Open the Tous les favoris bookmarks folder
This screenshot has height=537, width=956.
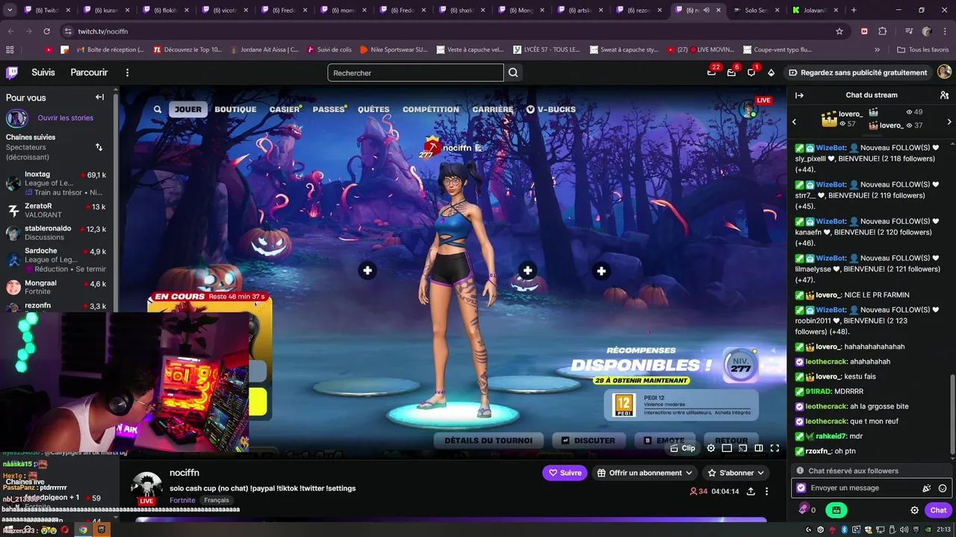click(x=923, y=49)
